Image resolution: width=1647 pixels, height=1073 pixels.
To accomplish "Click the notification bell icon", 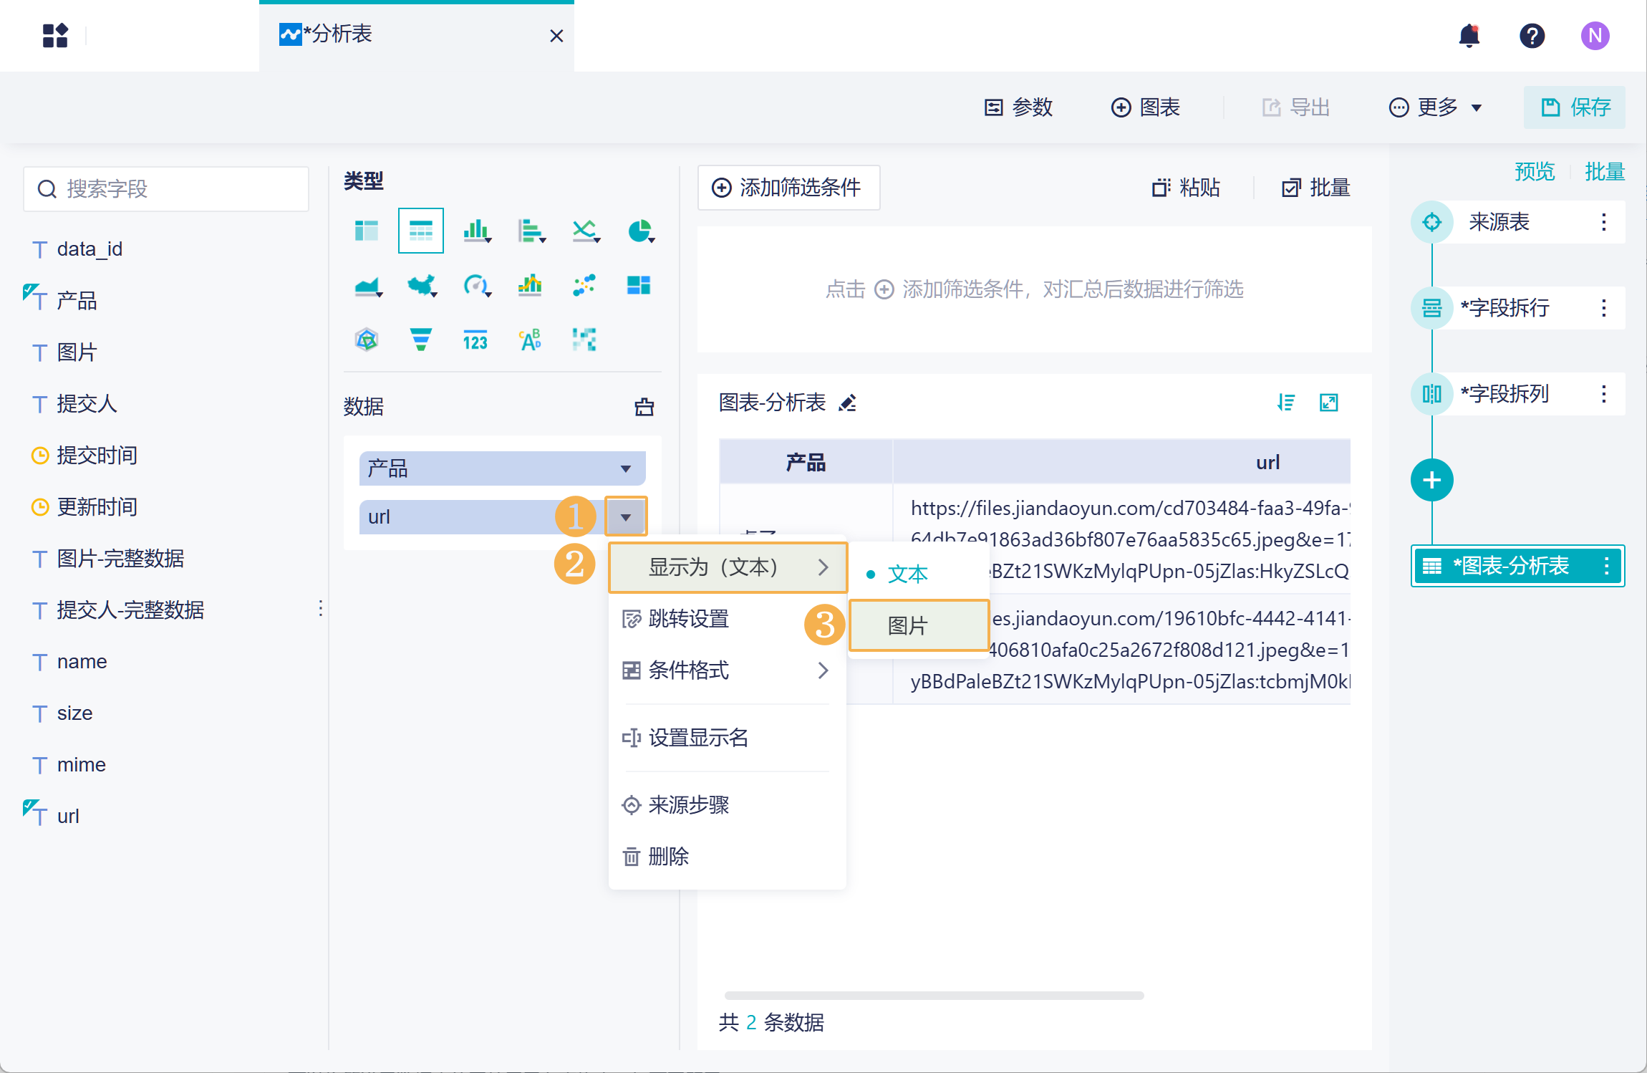I will 1469,35.
